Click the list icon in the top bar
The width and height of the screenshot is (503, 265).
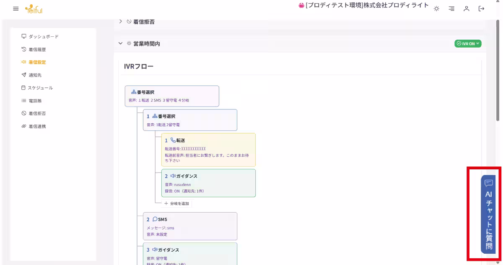451,8
